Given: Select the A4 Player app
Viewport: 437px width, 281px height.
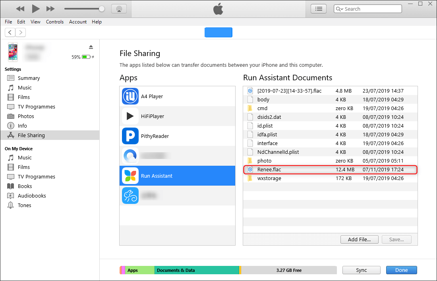Looking at the screenshot, I should coord(177,96).
